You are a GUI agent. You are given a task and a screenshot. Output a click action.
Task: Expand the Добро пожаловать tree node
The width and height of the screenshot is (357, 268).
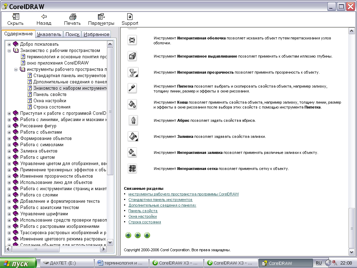click(x=9, y=44)
